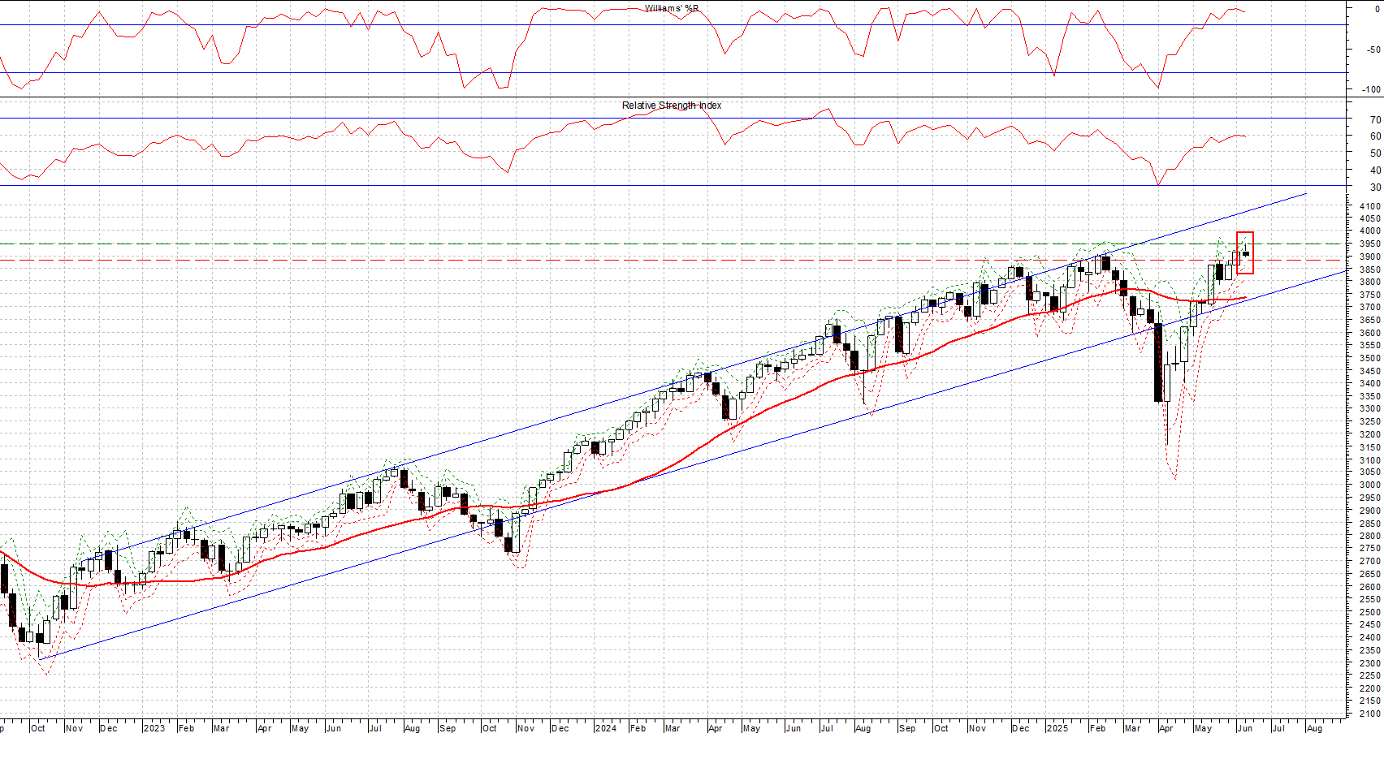Click the Feb label right after 2025
1384x759 pixels.
1097,728
